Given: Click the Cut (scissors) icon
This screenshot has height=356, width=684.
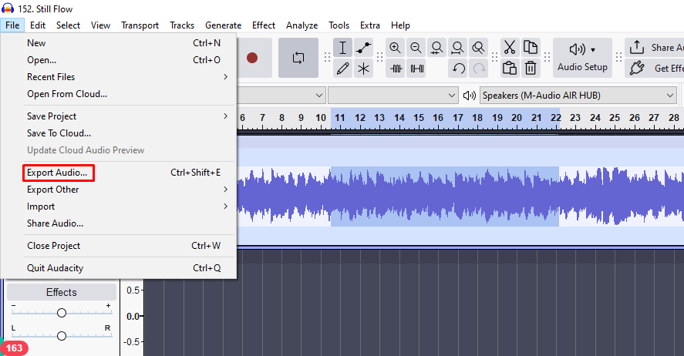Looking at the screenshot, I should (x=510, y=47).
